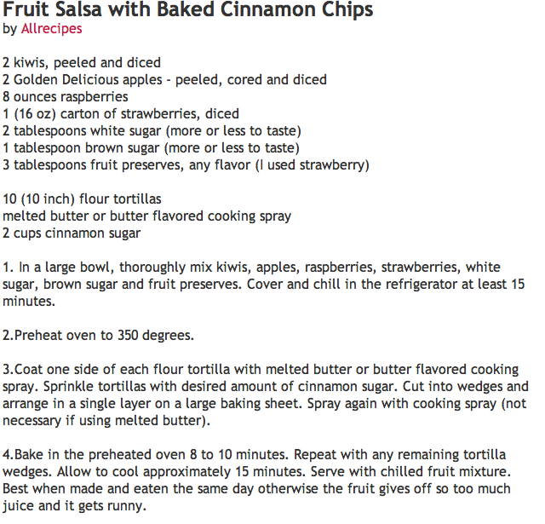
Task: Click the "Preheat oven to 350 degrees" step
Action: point(98,335)
